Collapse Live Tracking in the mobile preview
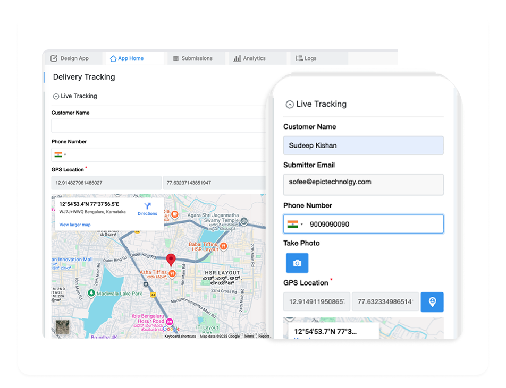The height and width of the screenshot is (388, 506). point(290,104)
